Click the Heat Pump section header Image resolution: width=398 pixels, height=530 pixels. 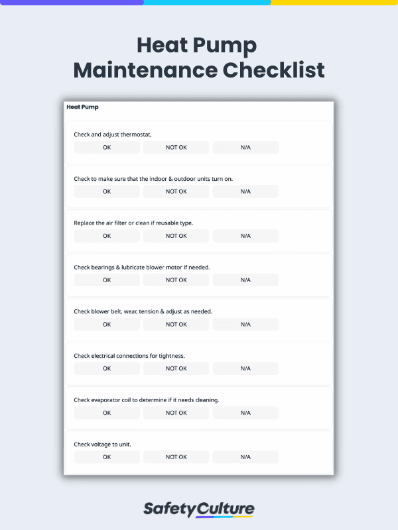coord(82,107)
